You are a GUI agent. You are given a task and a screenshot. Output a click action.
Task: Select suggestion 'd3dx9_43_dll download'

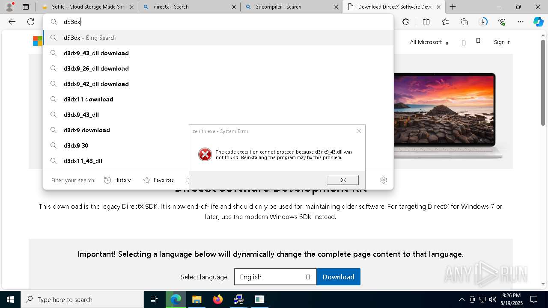click(218, 53)
